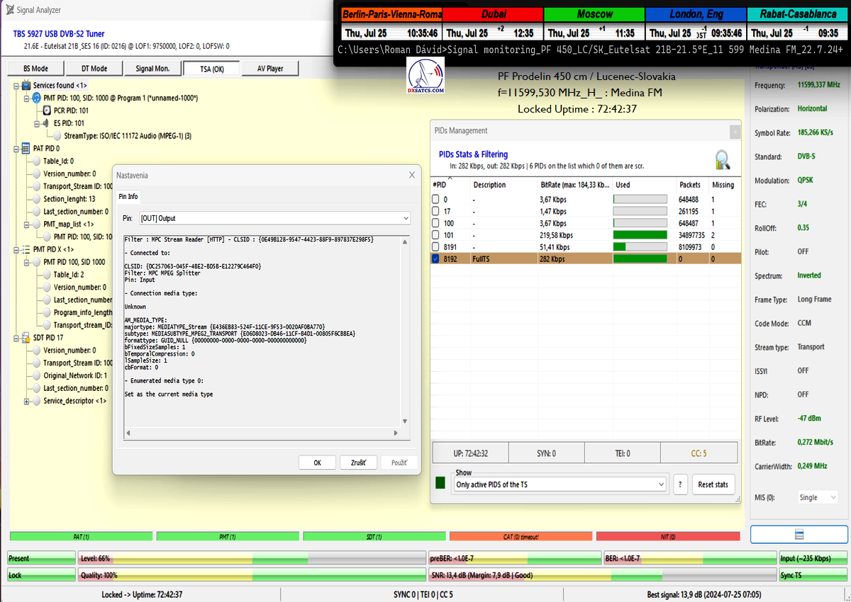This screenshot has width=851, height=602.
Task: Click the DXSATCS.COM satellite dish logo
Action: [x=426, y=77]
